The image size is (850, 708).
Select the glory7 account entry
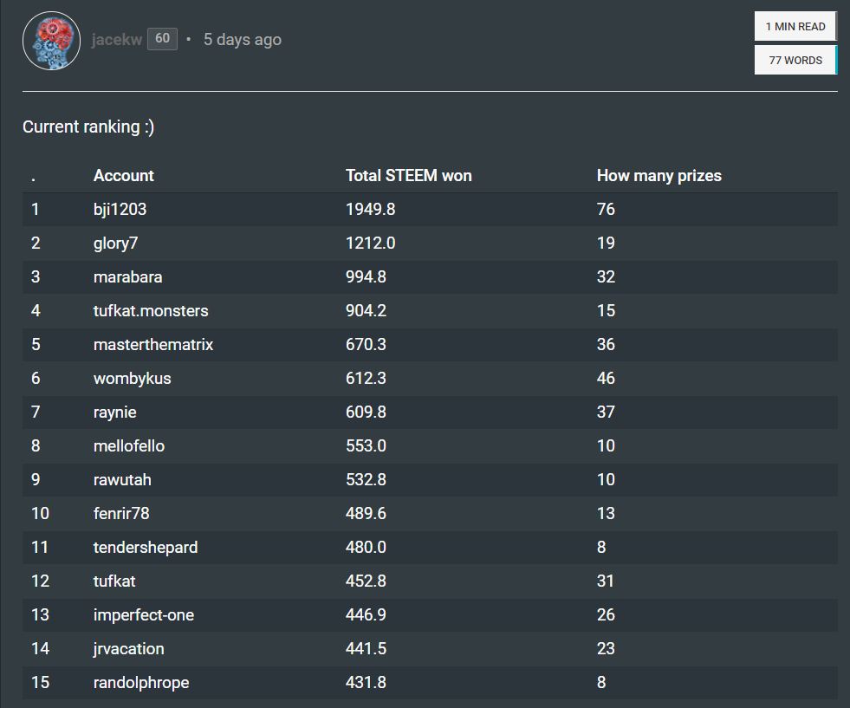[115, 244]
